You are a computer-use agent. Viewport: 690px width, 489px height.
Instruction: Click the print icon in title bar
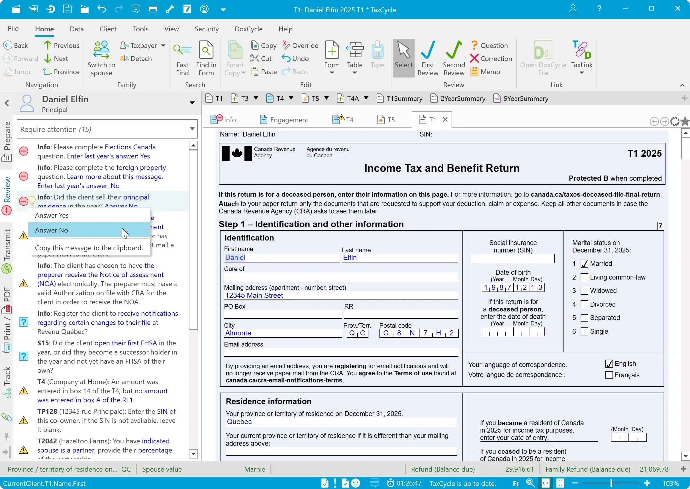pos(153,9)
